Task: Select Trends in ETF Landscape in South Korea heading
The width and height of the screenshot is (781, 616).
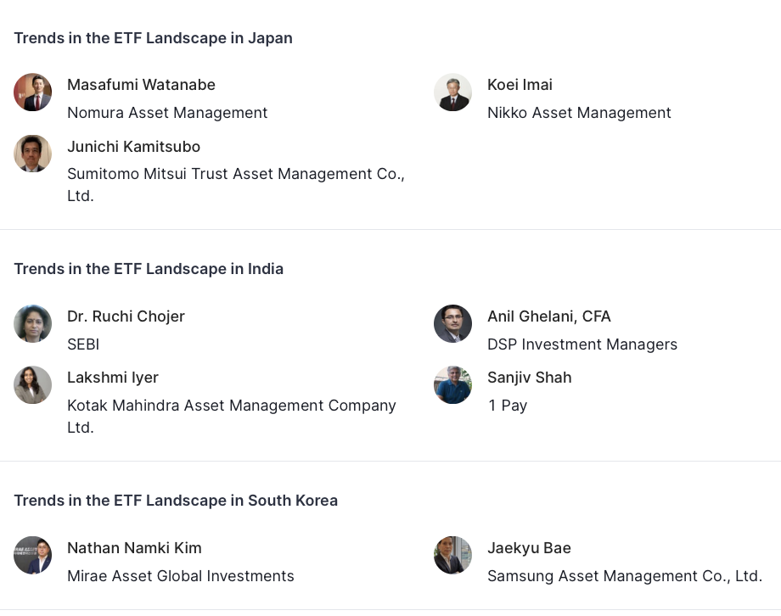Action: click(x=176, y=501)
